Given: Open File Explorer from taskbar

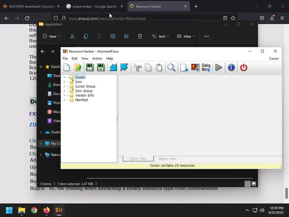Looking at the screenshot, I should point(21,210).
